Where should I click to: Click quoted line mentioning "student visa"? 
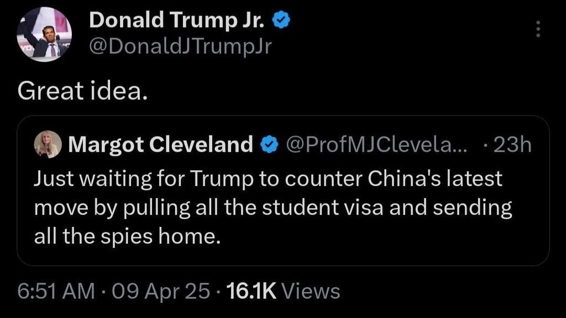[273, 207]
